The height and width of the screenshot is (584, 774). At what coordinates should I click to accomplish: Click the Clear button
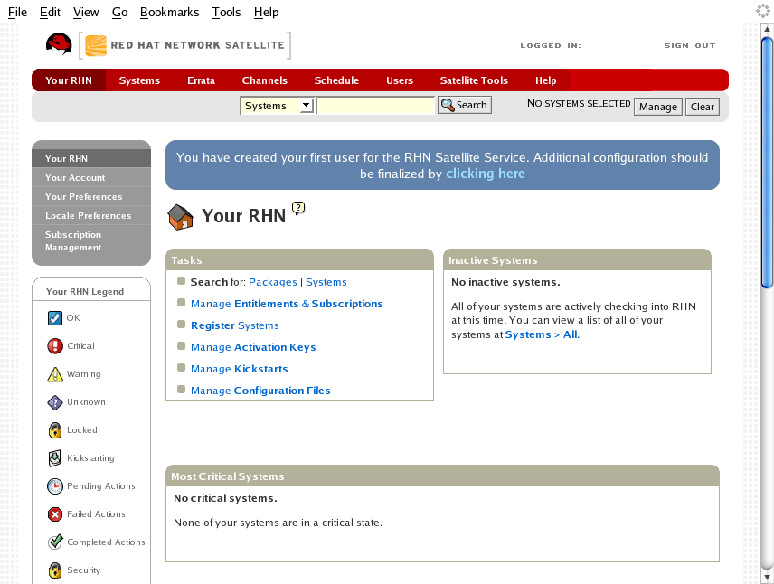click(702, 107)
